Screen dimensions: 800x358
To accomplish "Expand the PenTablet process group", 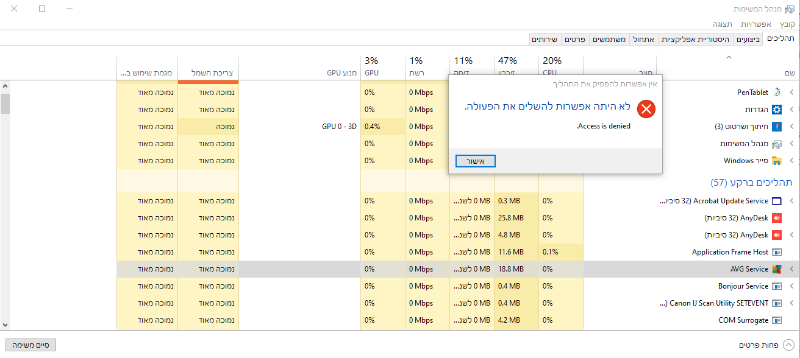I will [791, 93].
